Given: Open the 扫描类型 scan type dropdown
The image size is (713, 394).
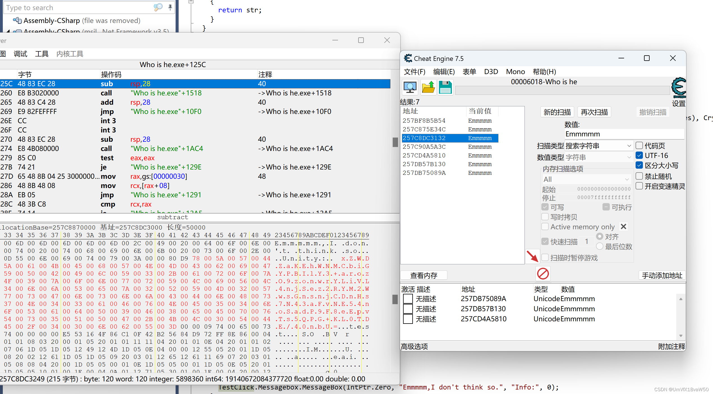Looking at the screenshot, I should coord(598,146).
